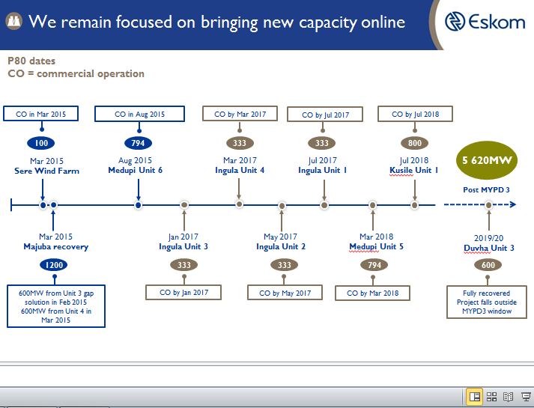This screenshot has height=408, width=534.
Task: Select the Eskom logo
Action: click(485, 22)
